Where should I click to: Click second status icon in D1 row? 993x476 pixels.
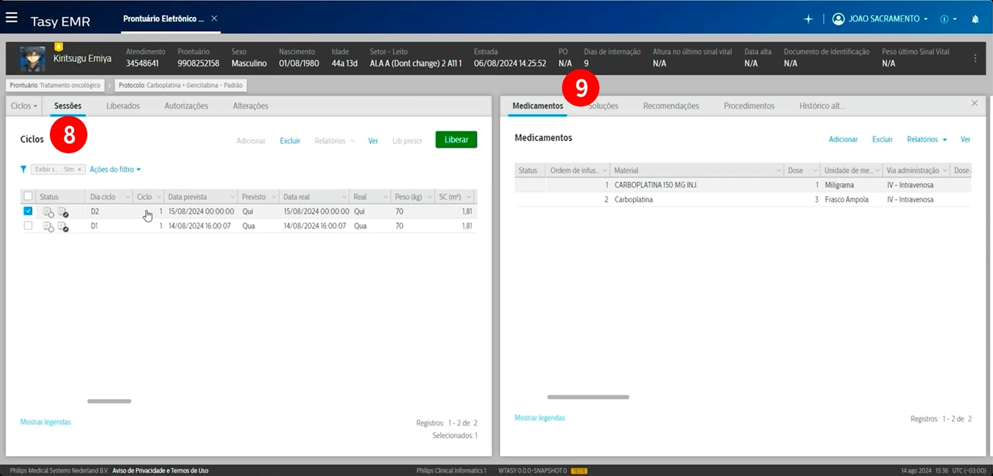tap(63, 226)
